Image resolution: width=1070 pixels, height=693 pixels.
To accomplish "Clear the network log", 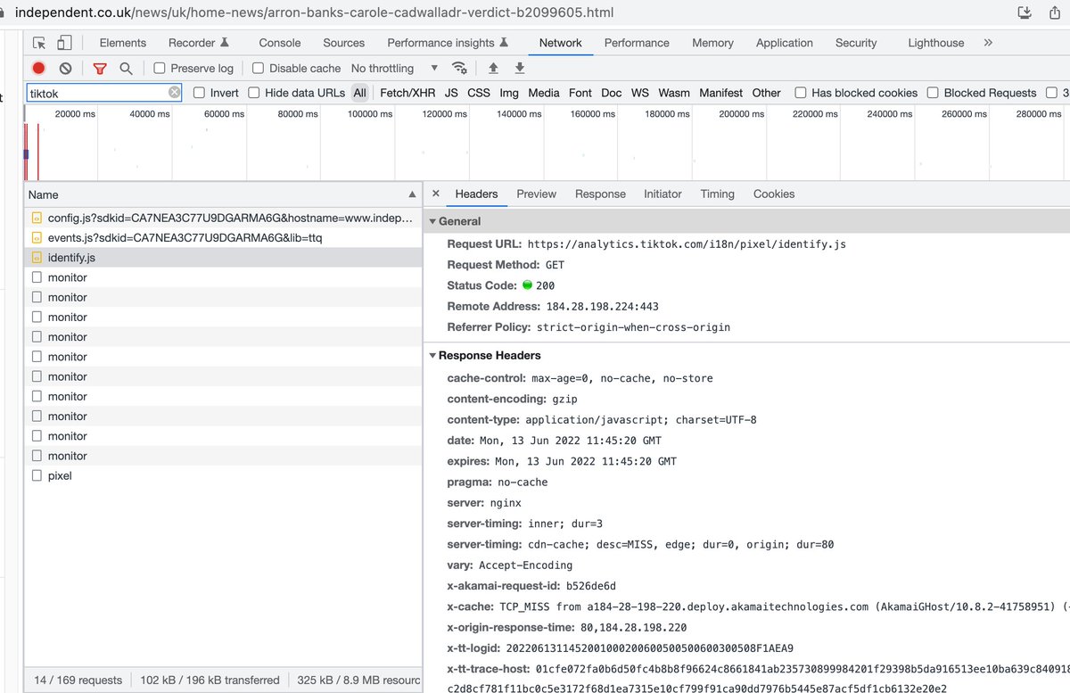I will point(65,68).
